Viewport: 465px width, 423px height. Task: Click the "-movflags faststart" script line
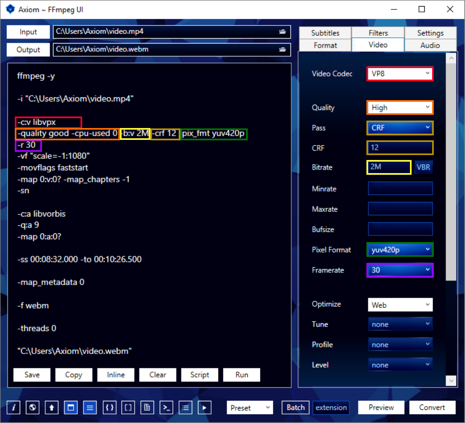click(53, 168)
